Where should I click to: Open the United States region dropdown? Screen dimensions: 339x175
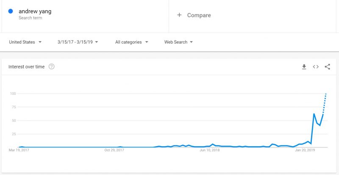[25, 42]
